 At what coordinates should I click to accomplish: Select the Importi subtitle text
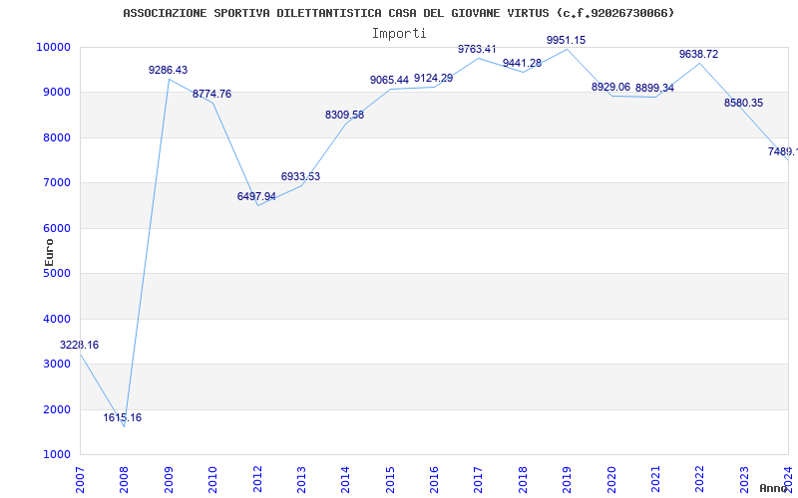399,34
